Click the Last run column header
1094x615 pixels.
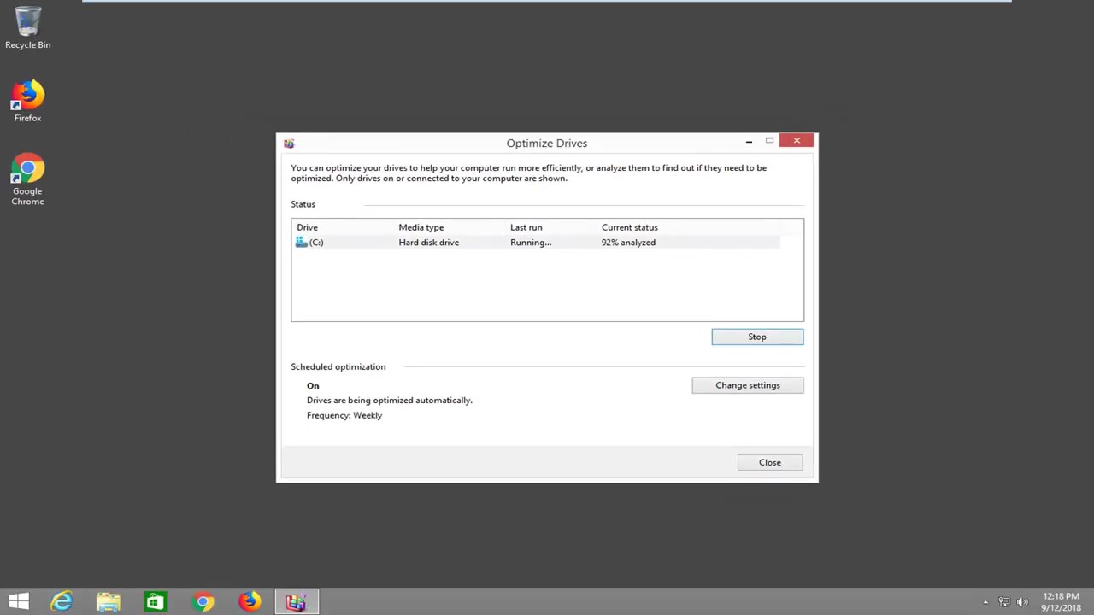point(526,227)
